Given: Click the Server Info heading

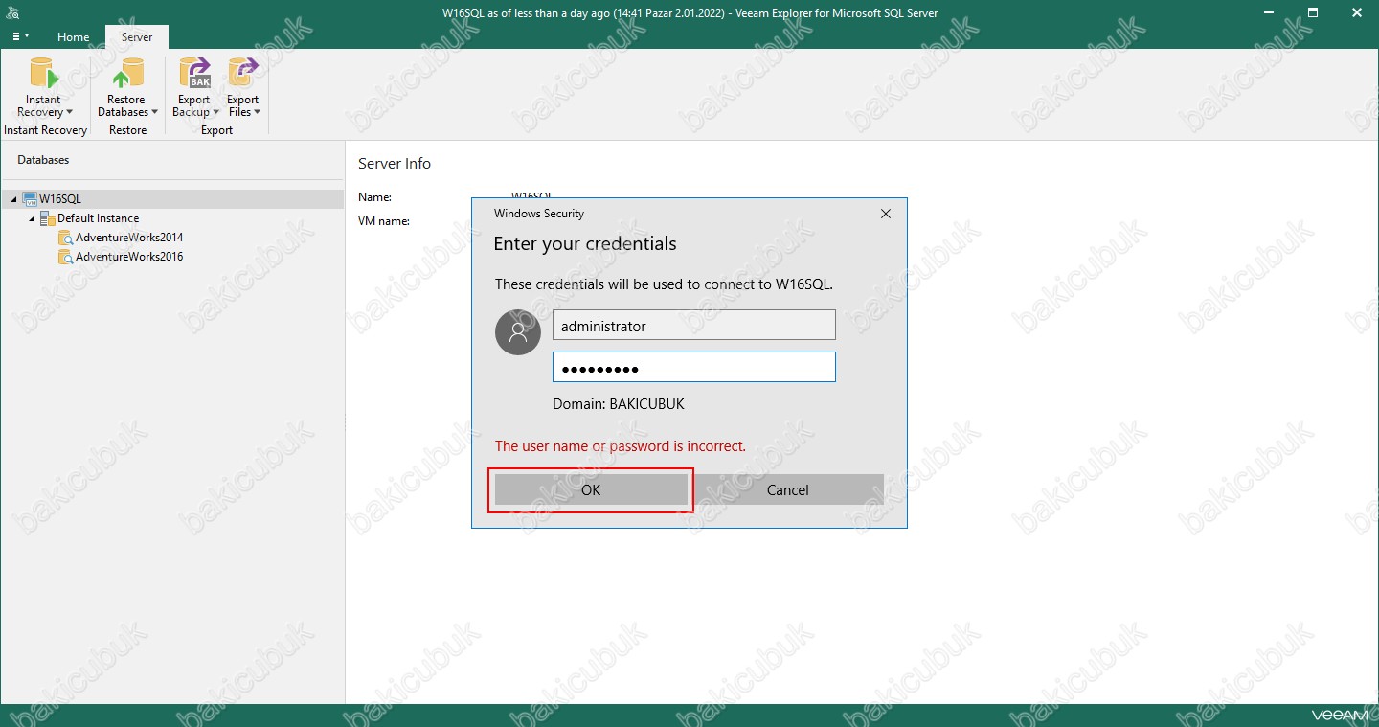Looking at the screenshot, I should click(x=395, y=164).
